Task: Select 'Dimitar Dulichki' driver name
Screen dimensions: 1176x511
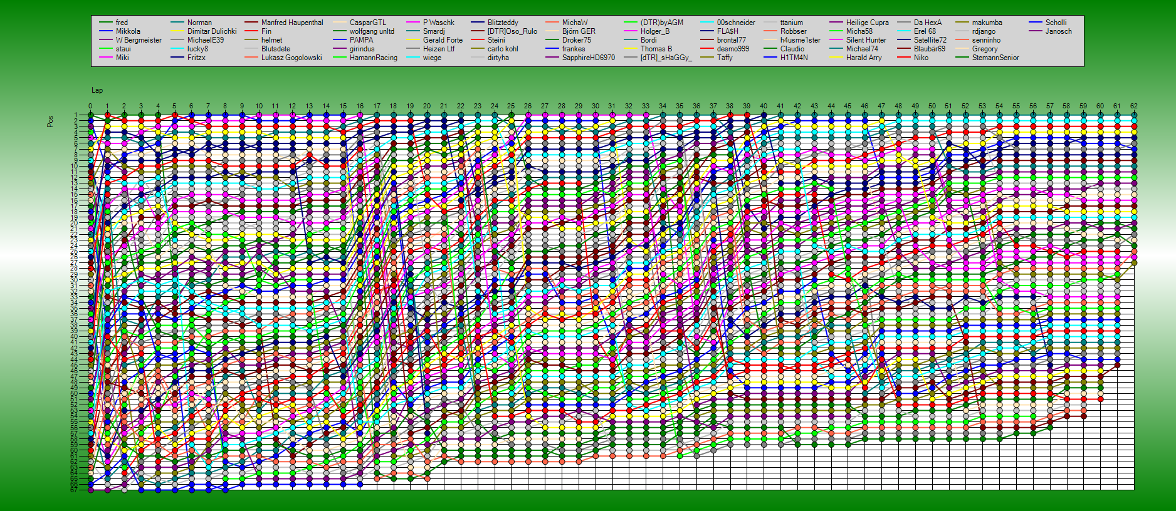Action: [212, 31]
